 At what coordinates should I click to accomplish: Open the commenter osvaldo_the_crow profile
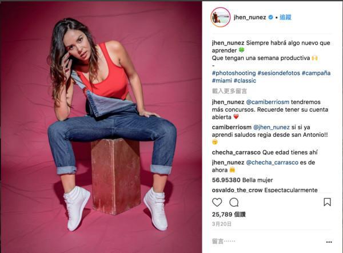tap(237, 190)
